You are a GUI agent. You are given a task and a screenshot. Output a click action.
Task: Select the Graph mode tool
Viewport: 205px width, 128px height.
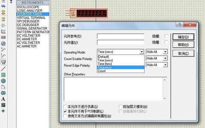3,31
